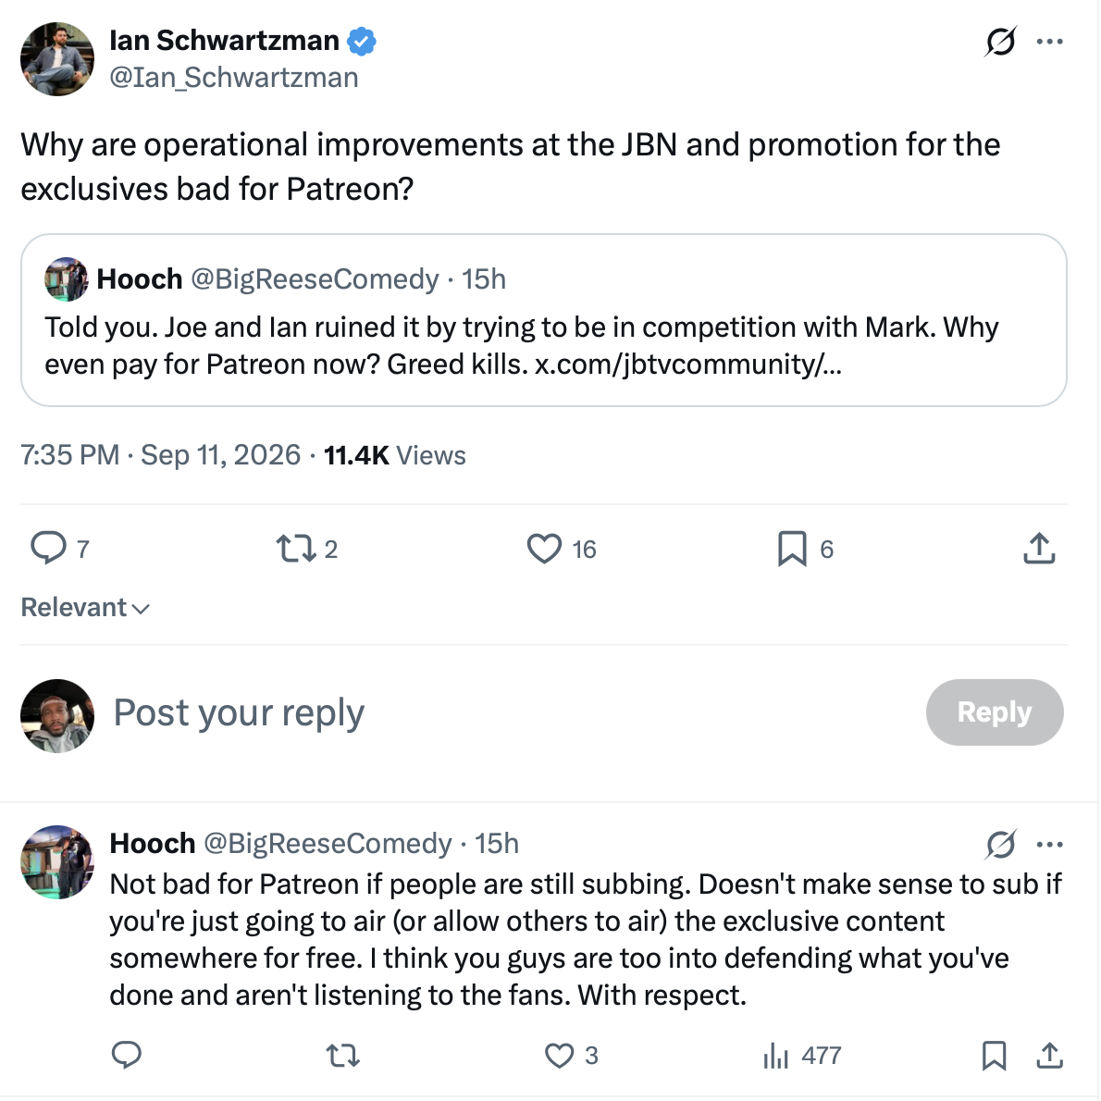Image resolution: width=1101 pixels, height=1101 pixels.
Task: Click the gray Reply button
Action: pyautogui.click(x=995, y=712)
